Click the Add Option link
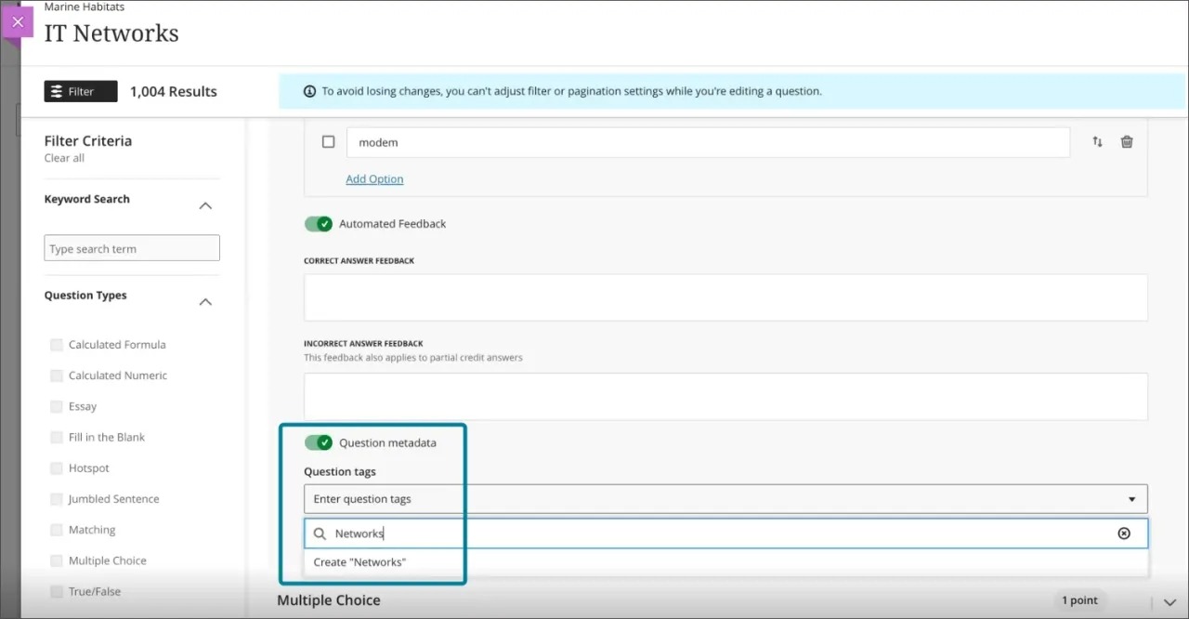The height and width of the screenshot is (619, 1189). 374,178
